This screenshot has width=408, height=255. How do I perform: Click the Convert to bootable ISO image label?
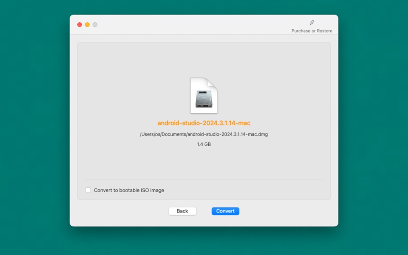pos(129,190)
